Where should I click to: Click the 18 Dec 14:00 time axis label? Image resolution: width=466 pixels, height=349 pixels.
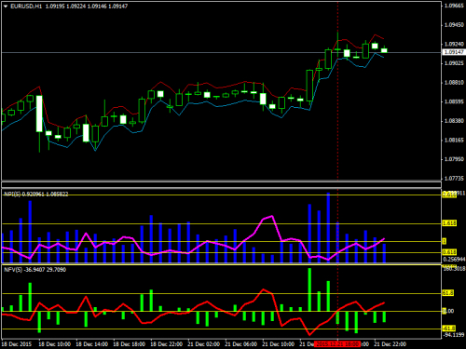(x=92, y=344)
